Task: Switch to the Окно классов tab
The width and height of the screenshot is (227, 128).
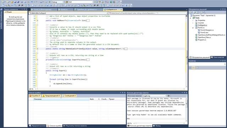Action: (217, 58)
